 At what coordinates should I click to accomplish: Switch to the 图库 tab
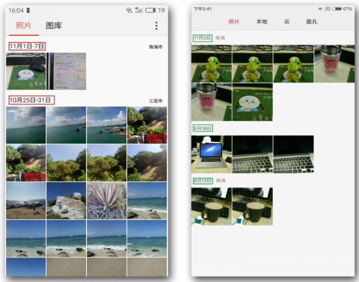coord(54,26)
